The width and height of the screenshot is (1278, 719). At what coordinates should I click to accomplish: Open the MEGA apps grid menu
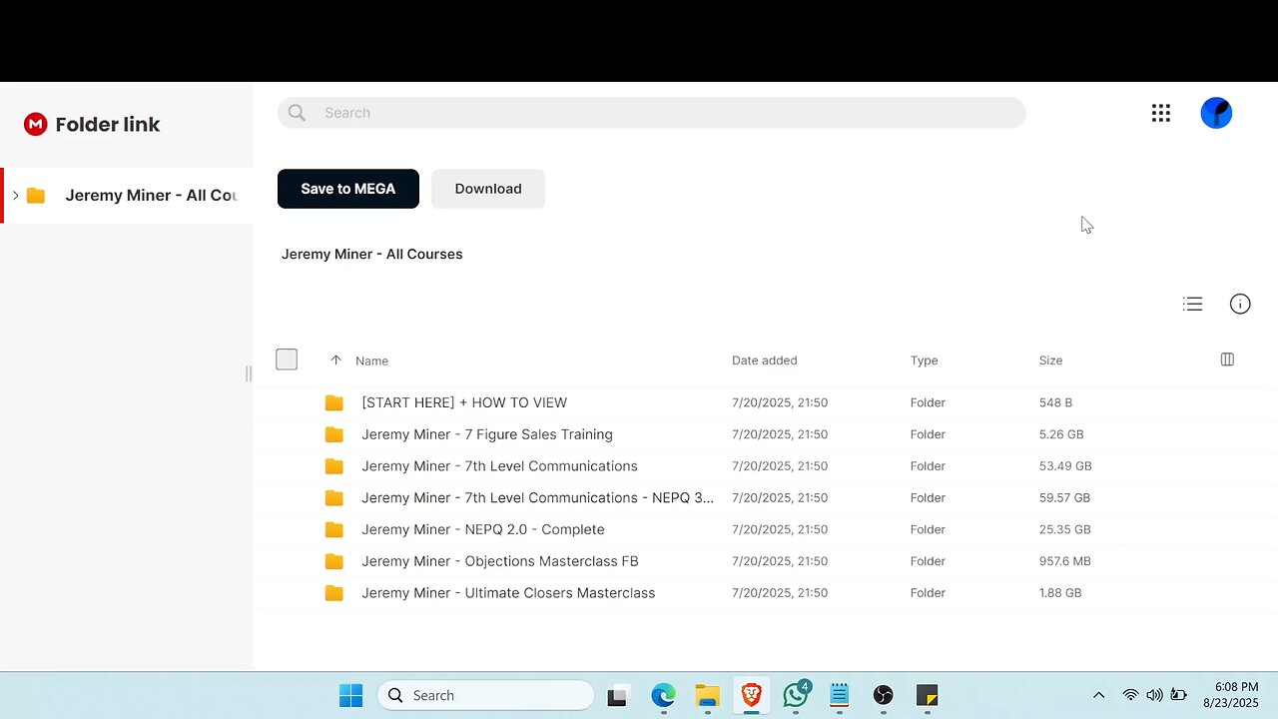(1160, 113)
